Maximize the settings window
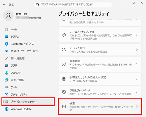 [x=133, y=3]
